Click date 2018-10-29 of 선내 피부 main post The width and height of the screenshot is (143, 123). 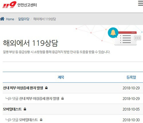[131, 88]
